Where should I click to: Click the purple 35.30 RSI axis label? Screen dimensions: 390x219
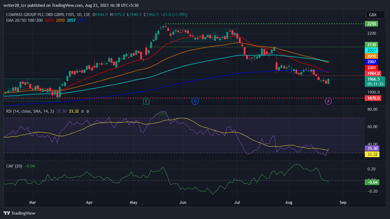coord(372,148)
